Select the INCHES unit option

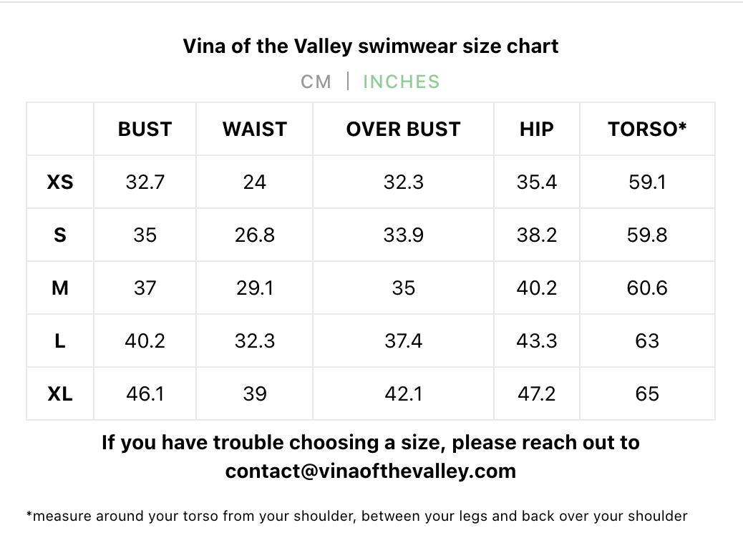tap(402, 82)
